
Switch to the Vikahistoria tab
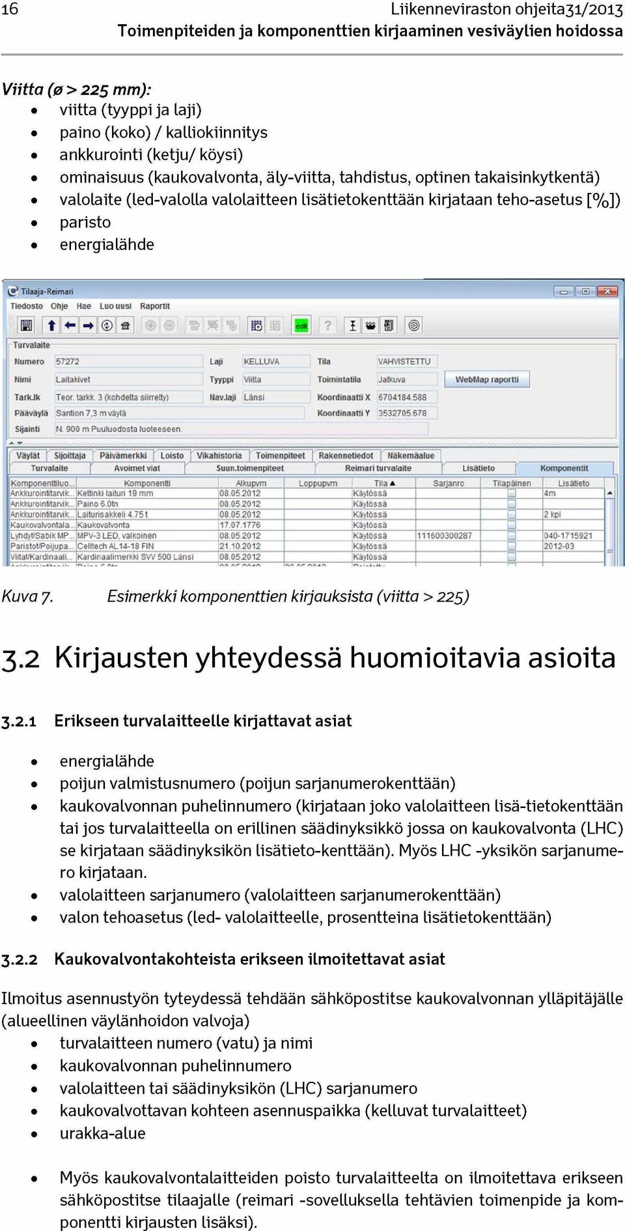coord(219,456)
